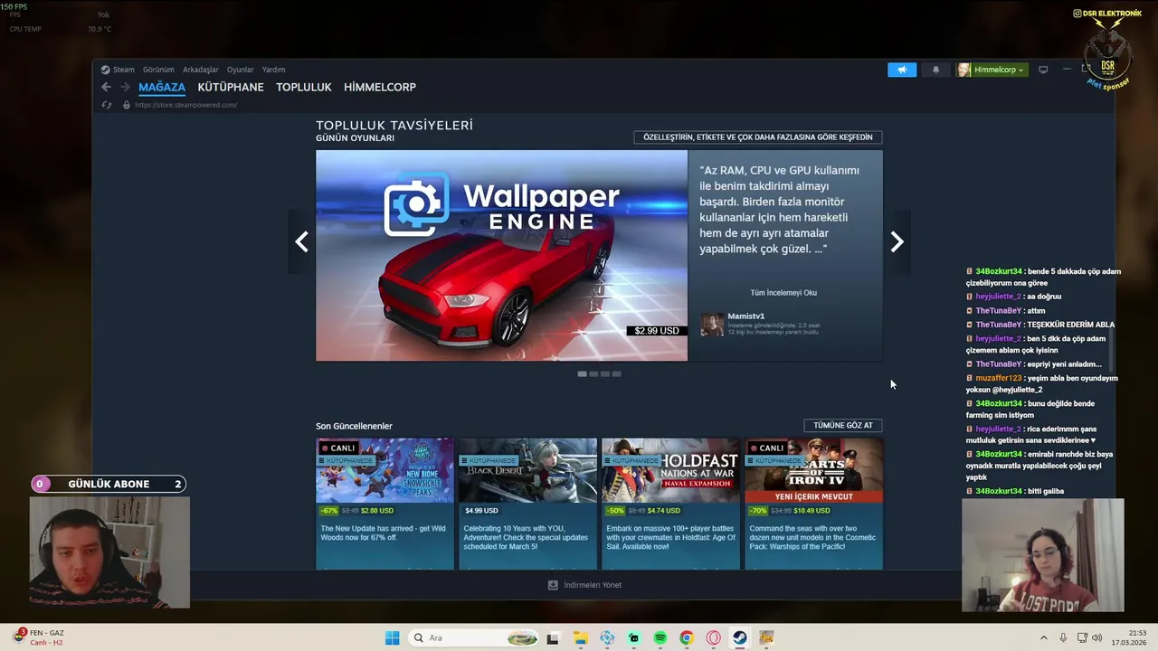1158x651 pixels.
Task: Click İndirmeleri Yönet at the bottom
Action: (x=593, y=585)
